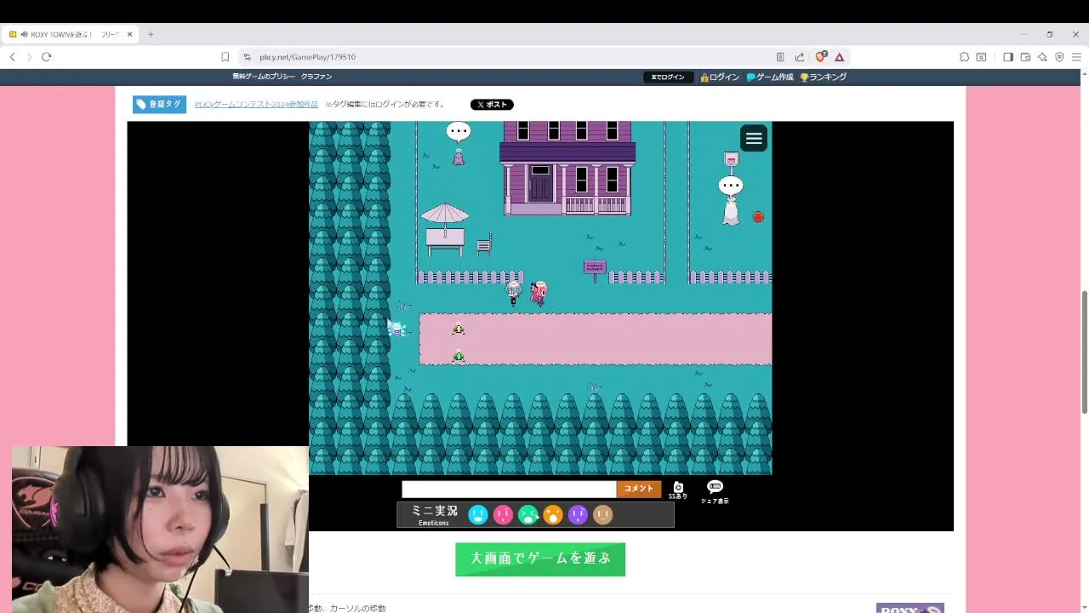The width and height of the screenshot is (1089, 613).
Task: Open Brave Shields lion icon
Action: click(821, 57)
